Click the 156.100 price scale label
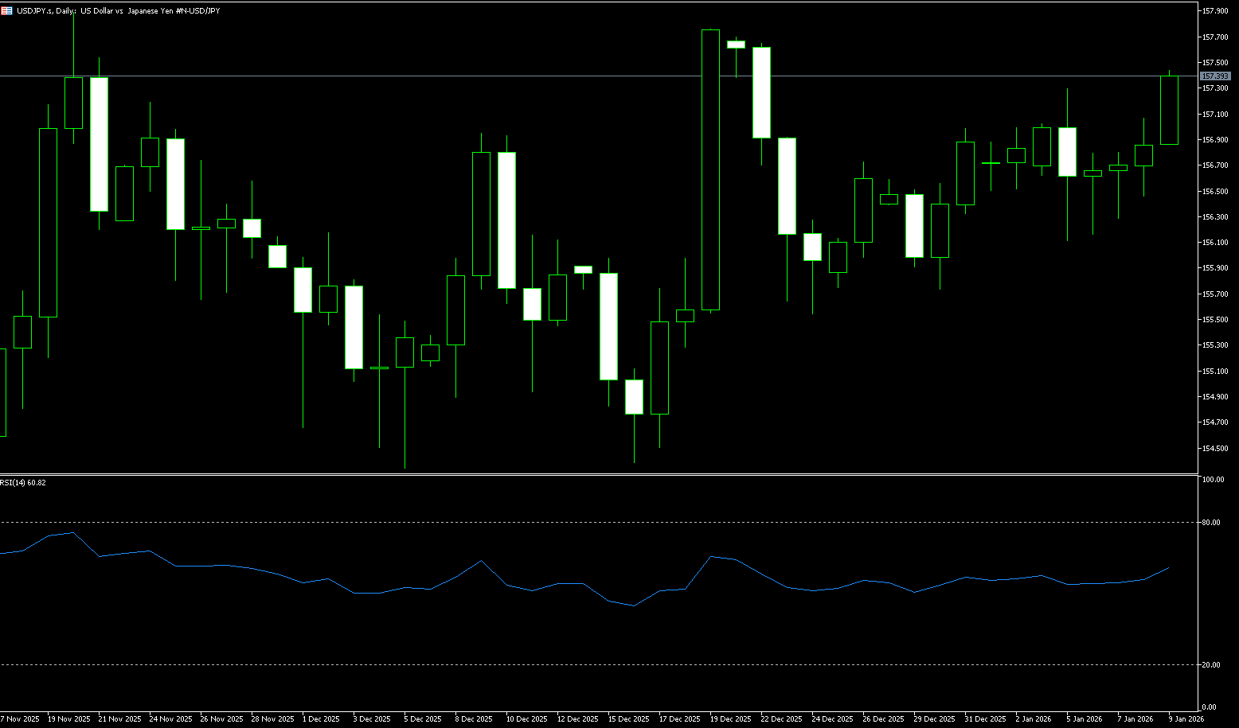 click(1214, 243)
